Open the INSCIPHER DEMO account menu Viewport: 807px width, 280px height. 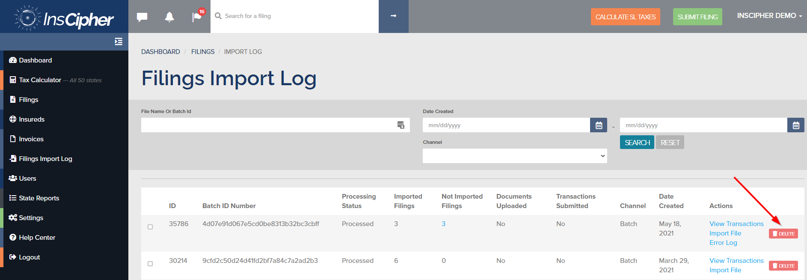click(x=769, y=15)
